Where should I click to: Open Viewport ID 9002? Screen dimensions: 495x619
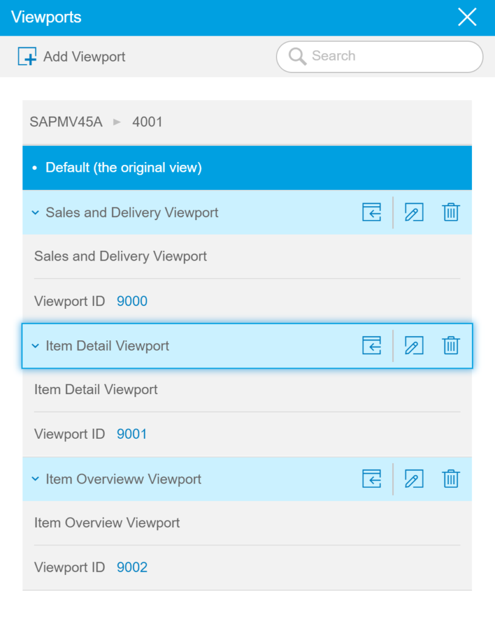132,567
